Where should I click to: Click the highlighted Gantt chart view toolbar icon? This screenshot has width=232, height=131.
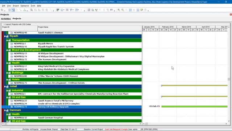click(x=13, y=10)
